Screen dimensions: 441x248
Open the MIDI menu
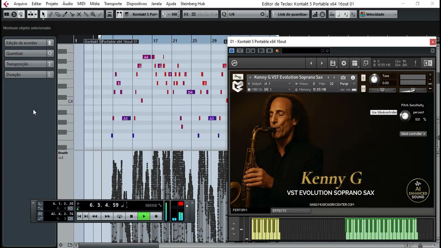coord(81,4)
